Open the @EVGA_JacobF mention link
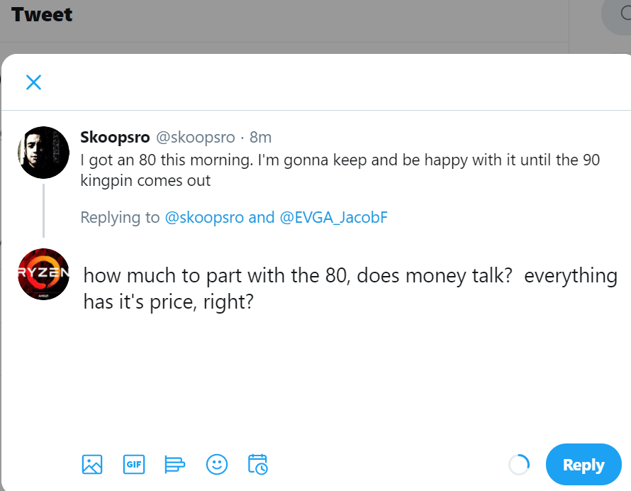Image resolution: width=631 pixels, height=491 pixels. (334, 217)
